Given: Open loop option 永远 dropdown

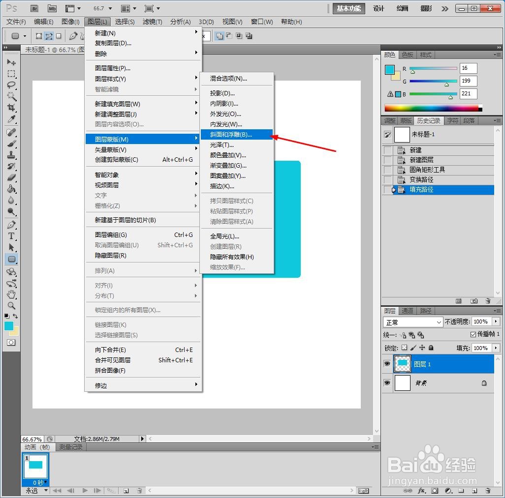Looking at the screenshot, I should (x=46, y=490).
